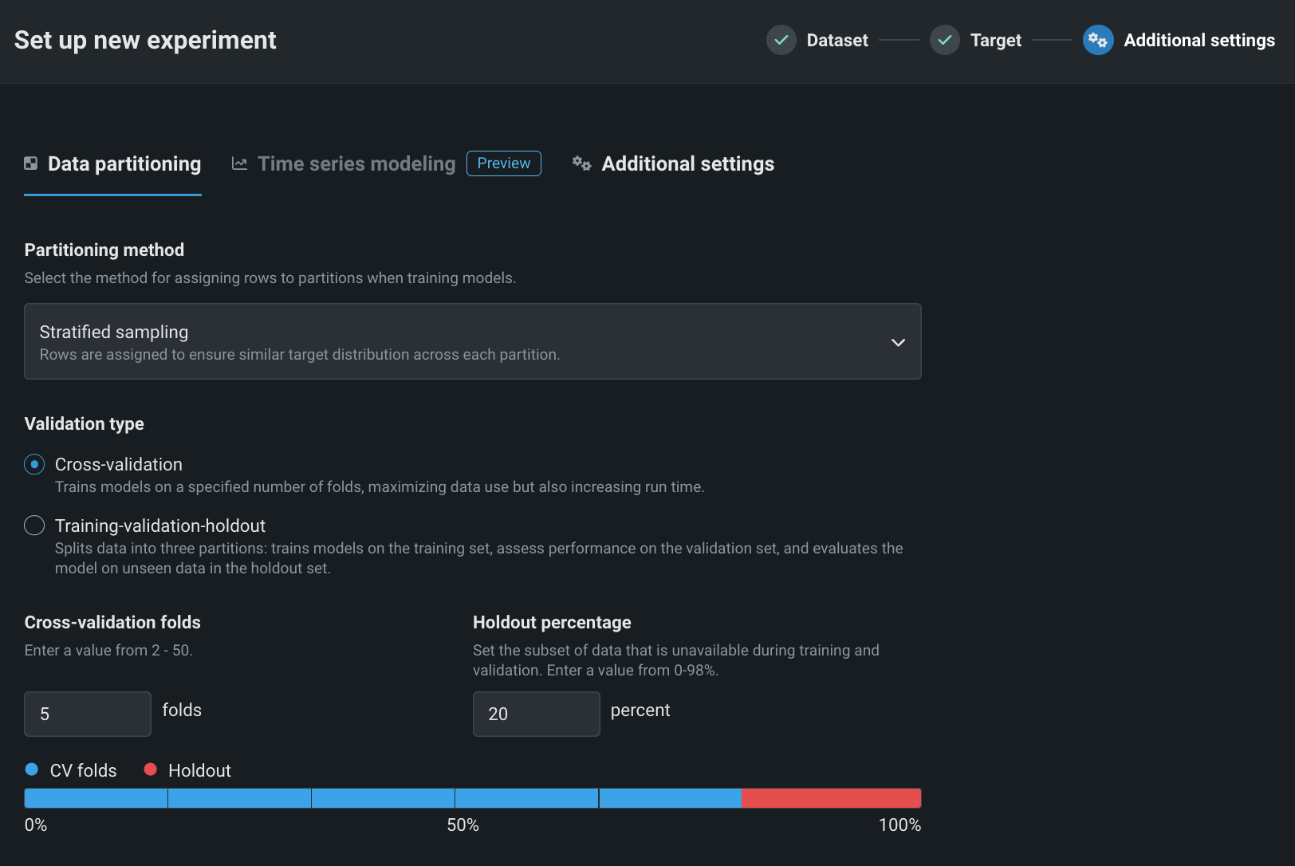Click the Target step checkmark icon
The width and height of the screenshot is (1295, 866).
[x=944, y=40]
